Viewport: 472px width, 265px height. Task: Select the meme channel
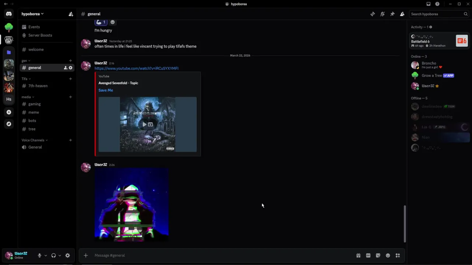47,112
